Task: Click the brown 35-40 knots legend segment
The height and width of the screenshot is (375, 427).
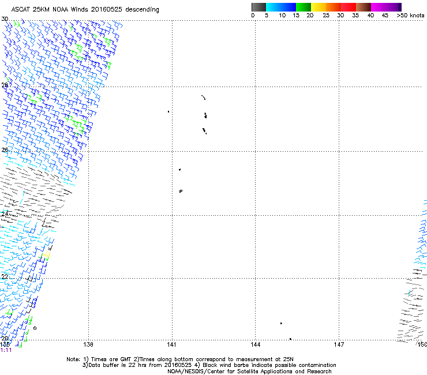Action: (364, 7)
